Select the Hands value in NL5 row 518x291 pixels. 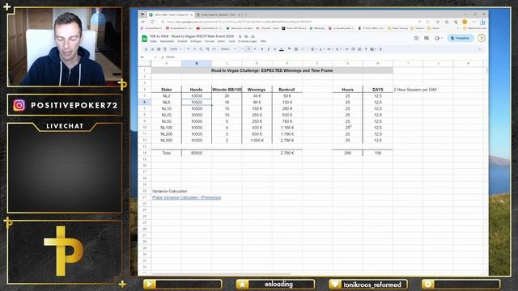pyautogui.click(x=197, y=103)
